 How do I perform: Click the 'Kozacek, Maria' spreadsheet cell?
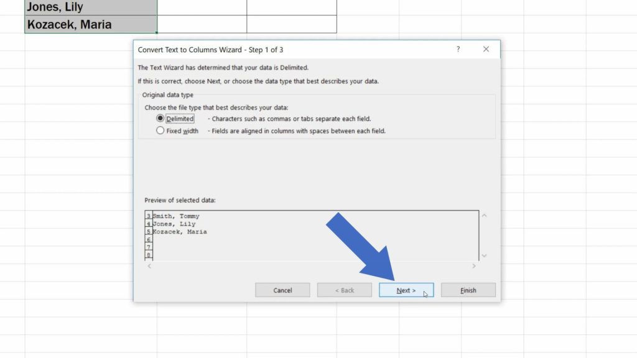click(91, 24)
